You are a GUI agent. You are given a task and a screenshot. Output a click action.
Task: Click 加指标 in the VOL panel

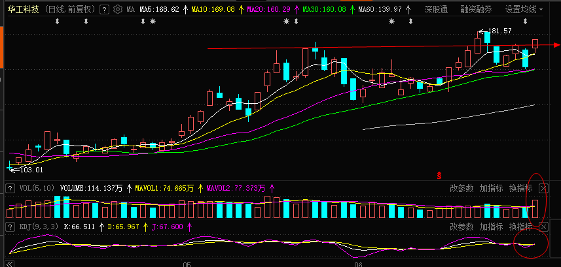point(491,188)
